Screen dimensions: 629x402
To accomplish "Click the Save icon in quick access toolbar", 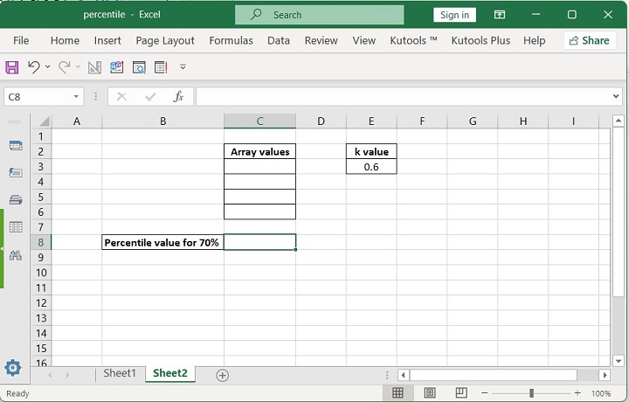I will click(11, 67).
